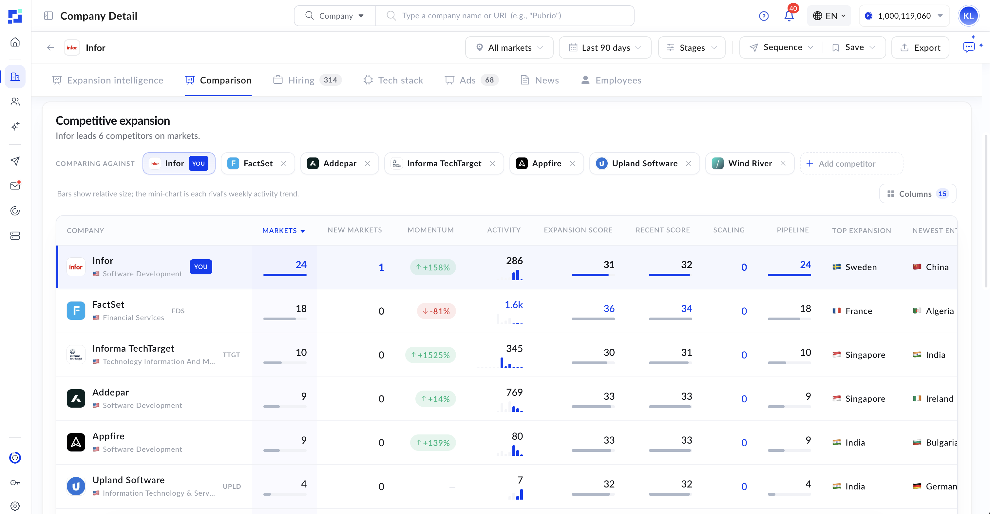Open the Save dropdown

coord(854,47)
